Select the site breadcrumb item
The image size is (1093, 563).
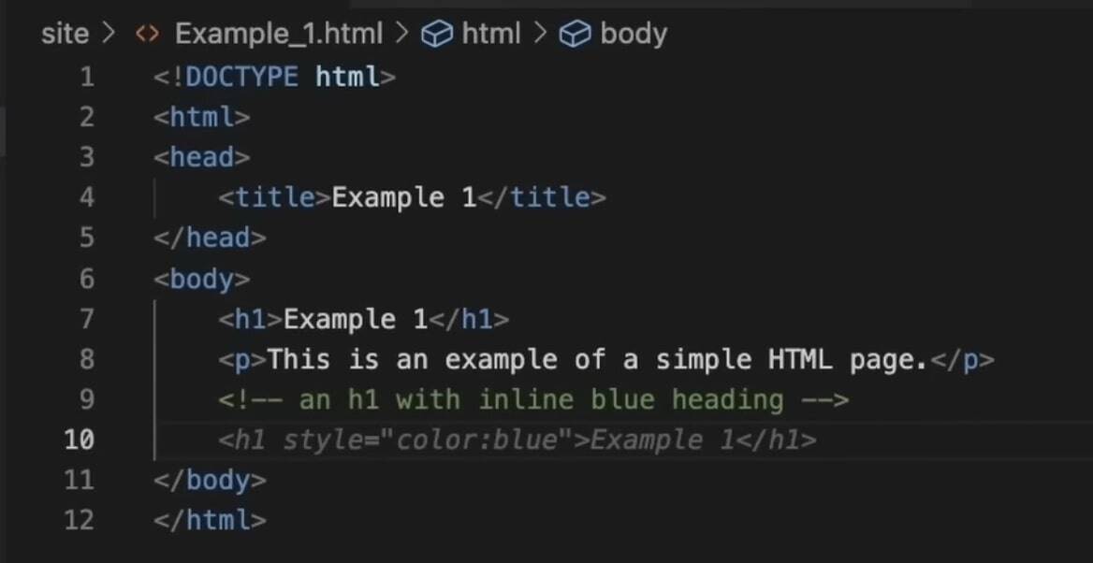pos(64,33)
